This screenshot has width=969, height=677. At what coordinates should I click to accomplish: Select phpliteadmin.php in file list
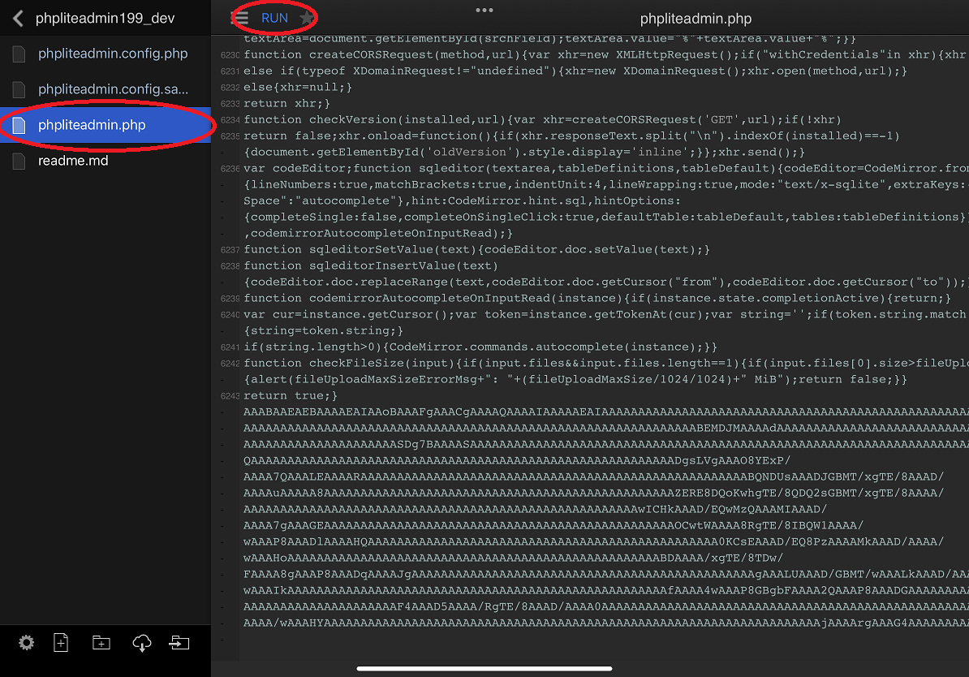pyautogui.click(x=105, y=125)
